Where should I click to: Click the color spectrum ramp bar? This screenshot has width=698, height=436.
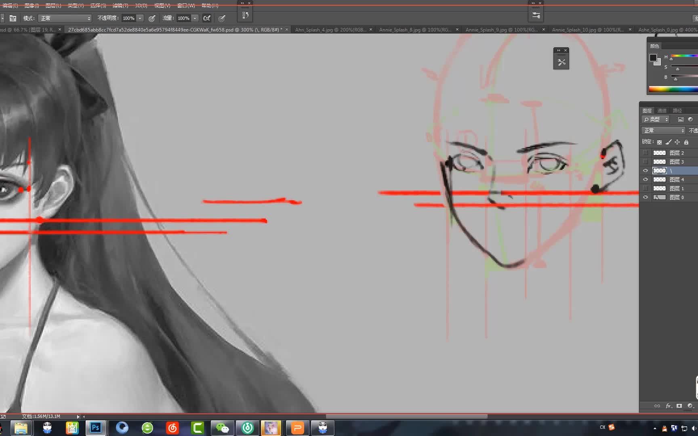pos(673,89)
